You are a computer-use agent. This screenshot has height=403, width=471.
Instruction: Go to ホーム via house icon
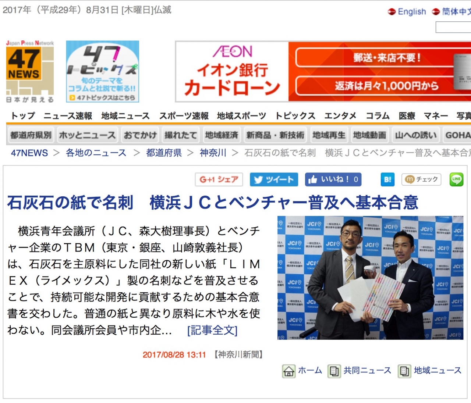coord(289,371)
